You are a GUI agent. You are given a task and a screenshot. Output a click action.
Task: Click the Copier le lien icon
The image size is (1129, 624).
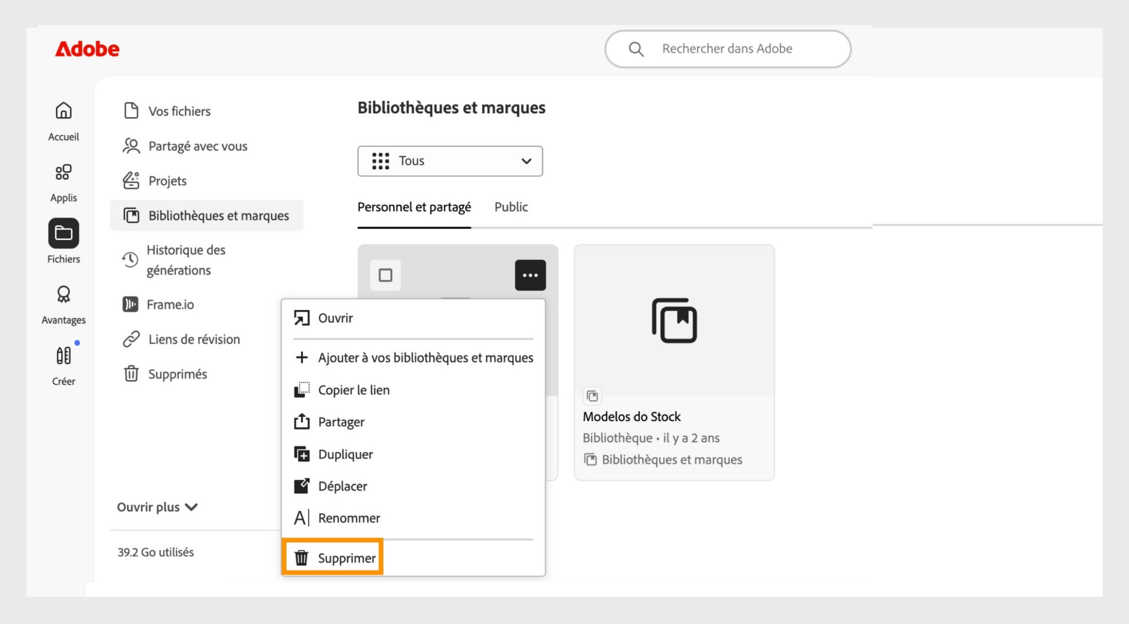[302, 390]
